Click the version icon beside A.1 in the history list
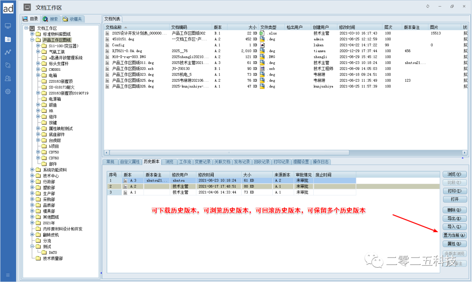Viewport: 472px width, 282px height. (125, 192)
